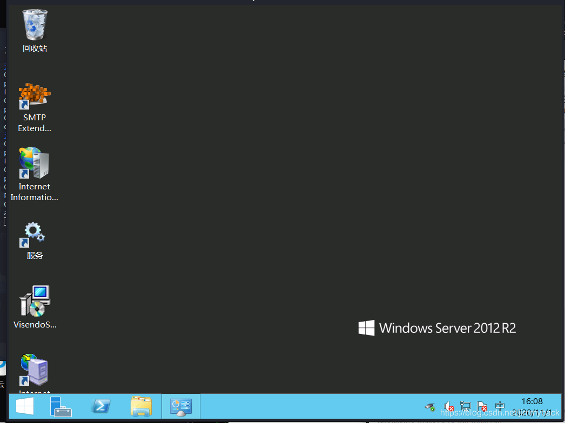Open the Action Center flag tray icon
Viewport: 565px width, 423px height.
[482, 406]
